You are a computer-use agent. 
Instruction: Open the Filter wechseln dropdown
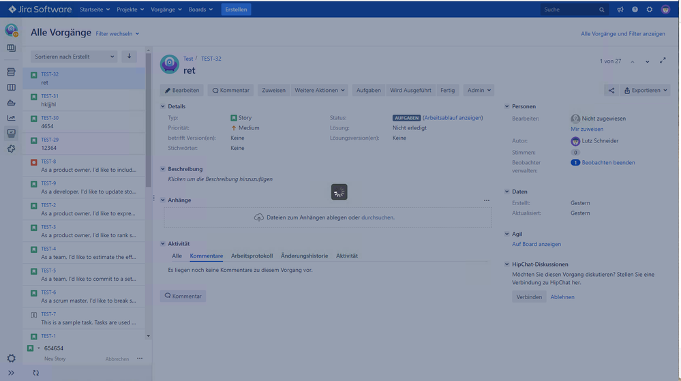pyautogui.click(x=117, y=33)
